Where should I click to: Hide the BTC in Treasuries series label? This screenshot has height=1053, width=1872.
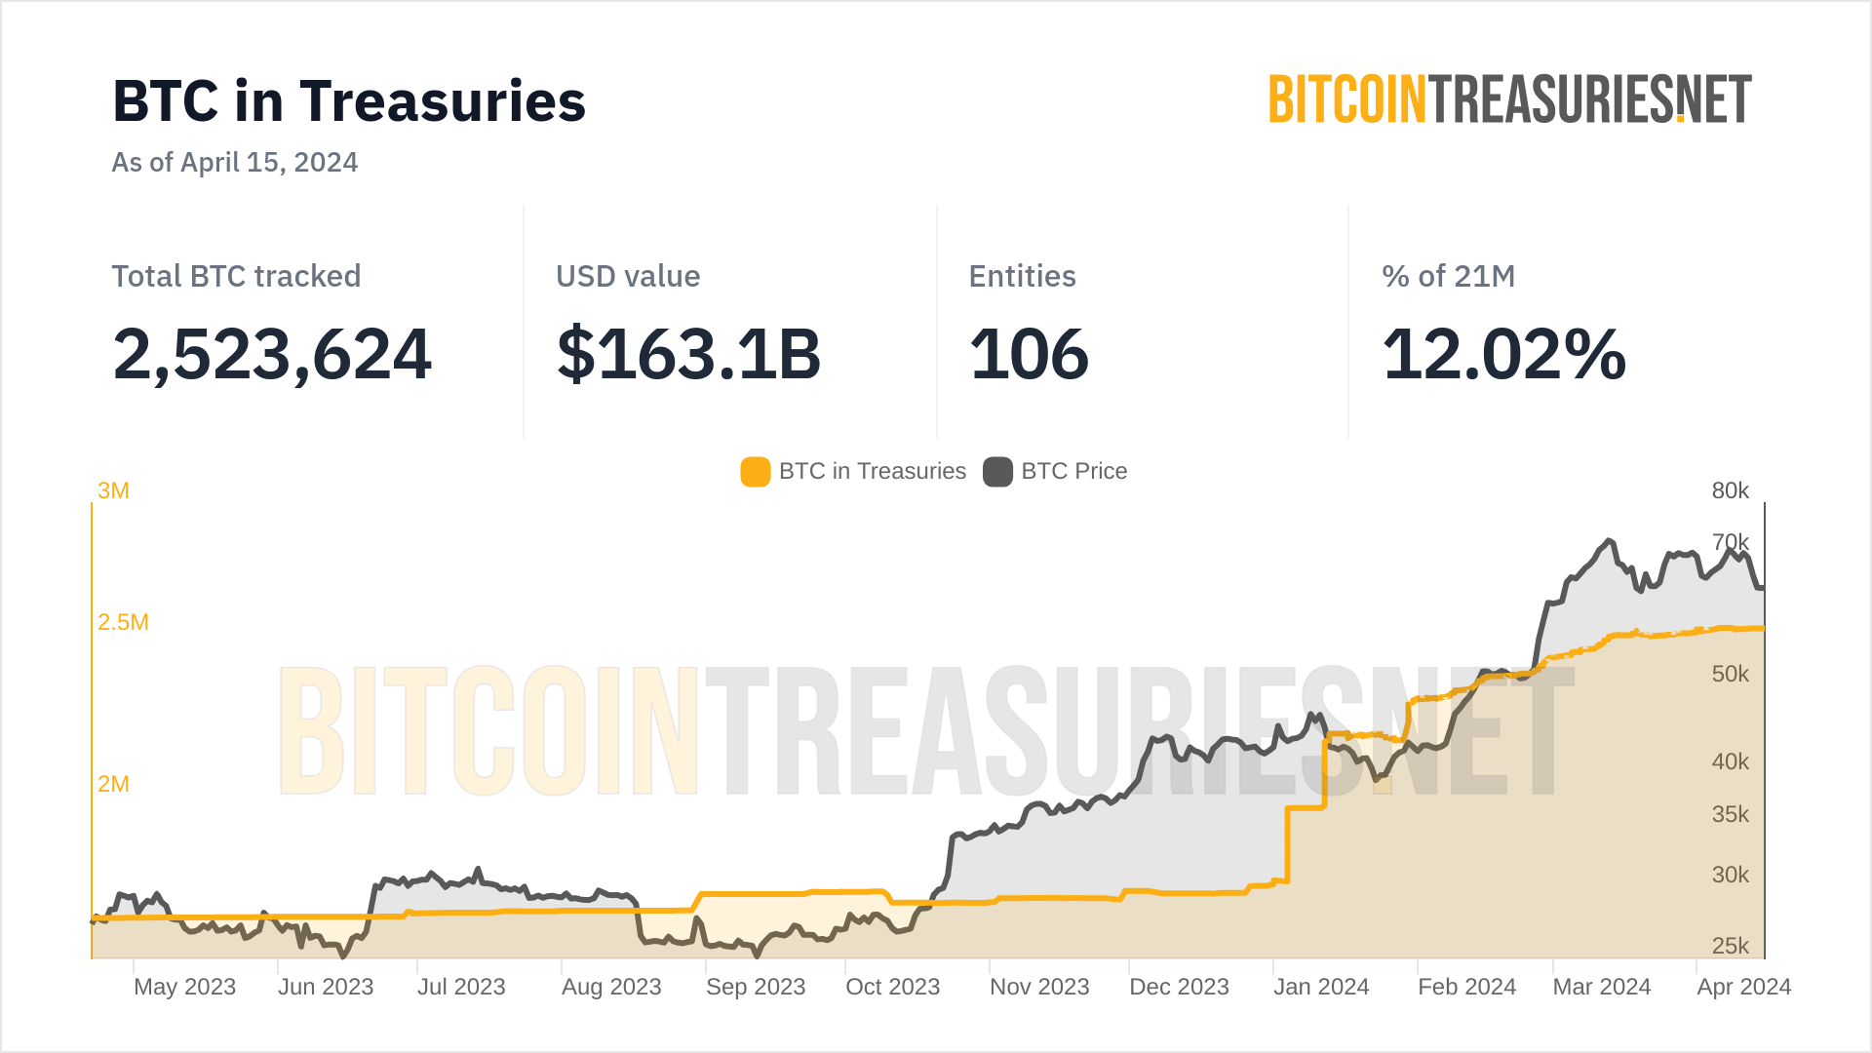point(872,472)
